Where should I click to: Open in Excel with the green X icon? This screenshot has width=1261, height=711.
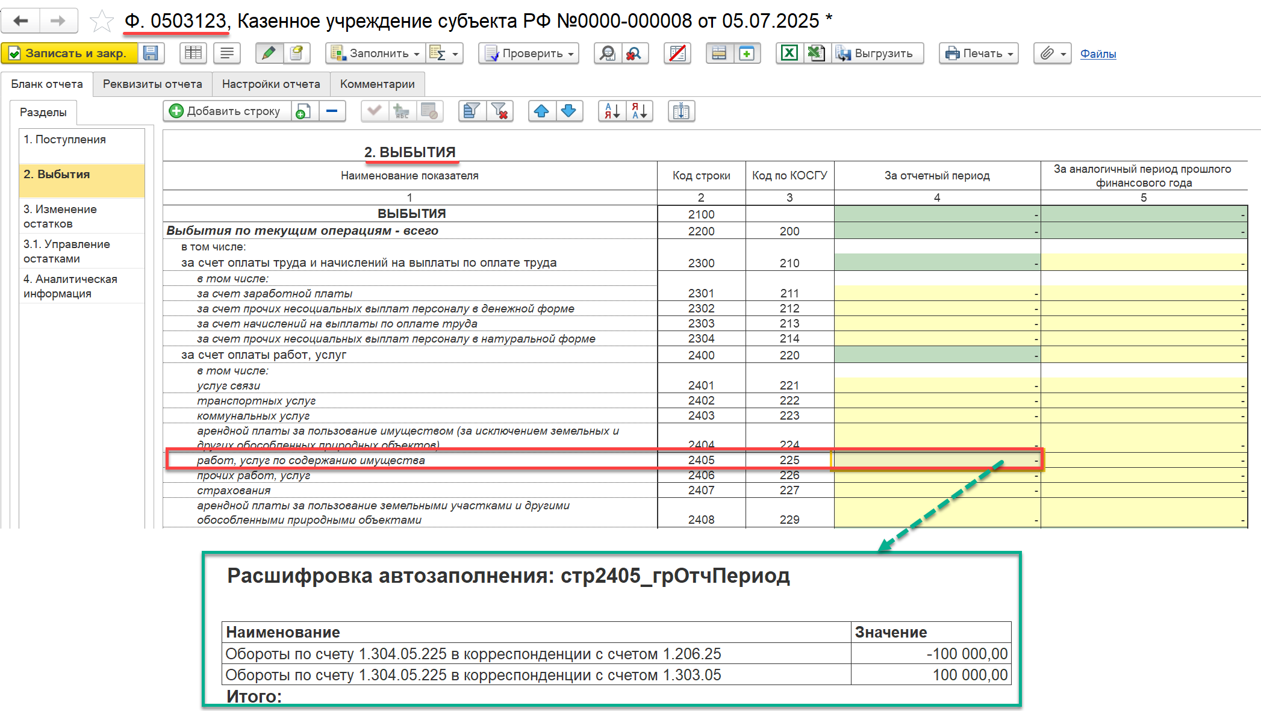tap(789, 53)
